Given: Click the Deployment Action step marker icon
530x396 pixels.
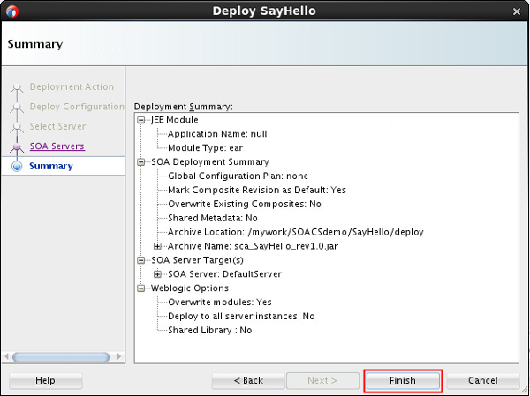Looking at the screenshot, I should coord(16,87).
